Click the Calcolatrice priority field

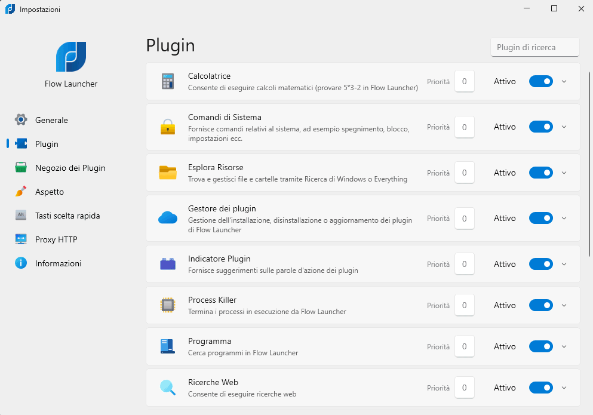[465, 81]
